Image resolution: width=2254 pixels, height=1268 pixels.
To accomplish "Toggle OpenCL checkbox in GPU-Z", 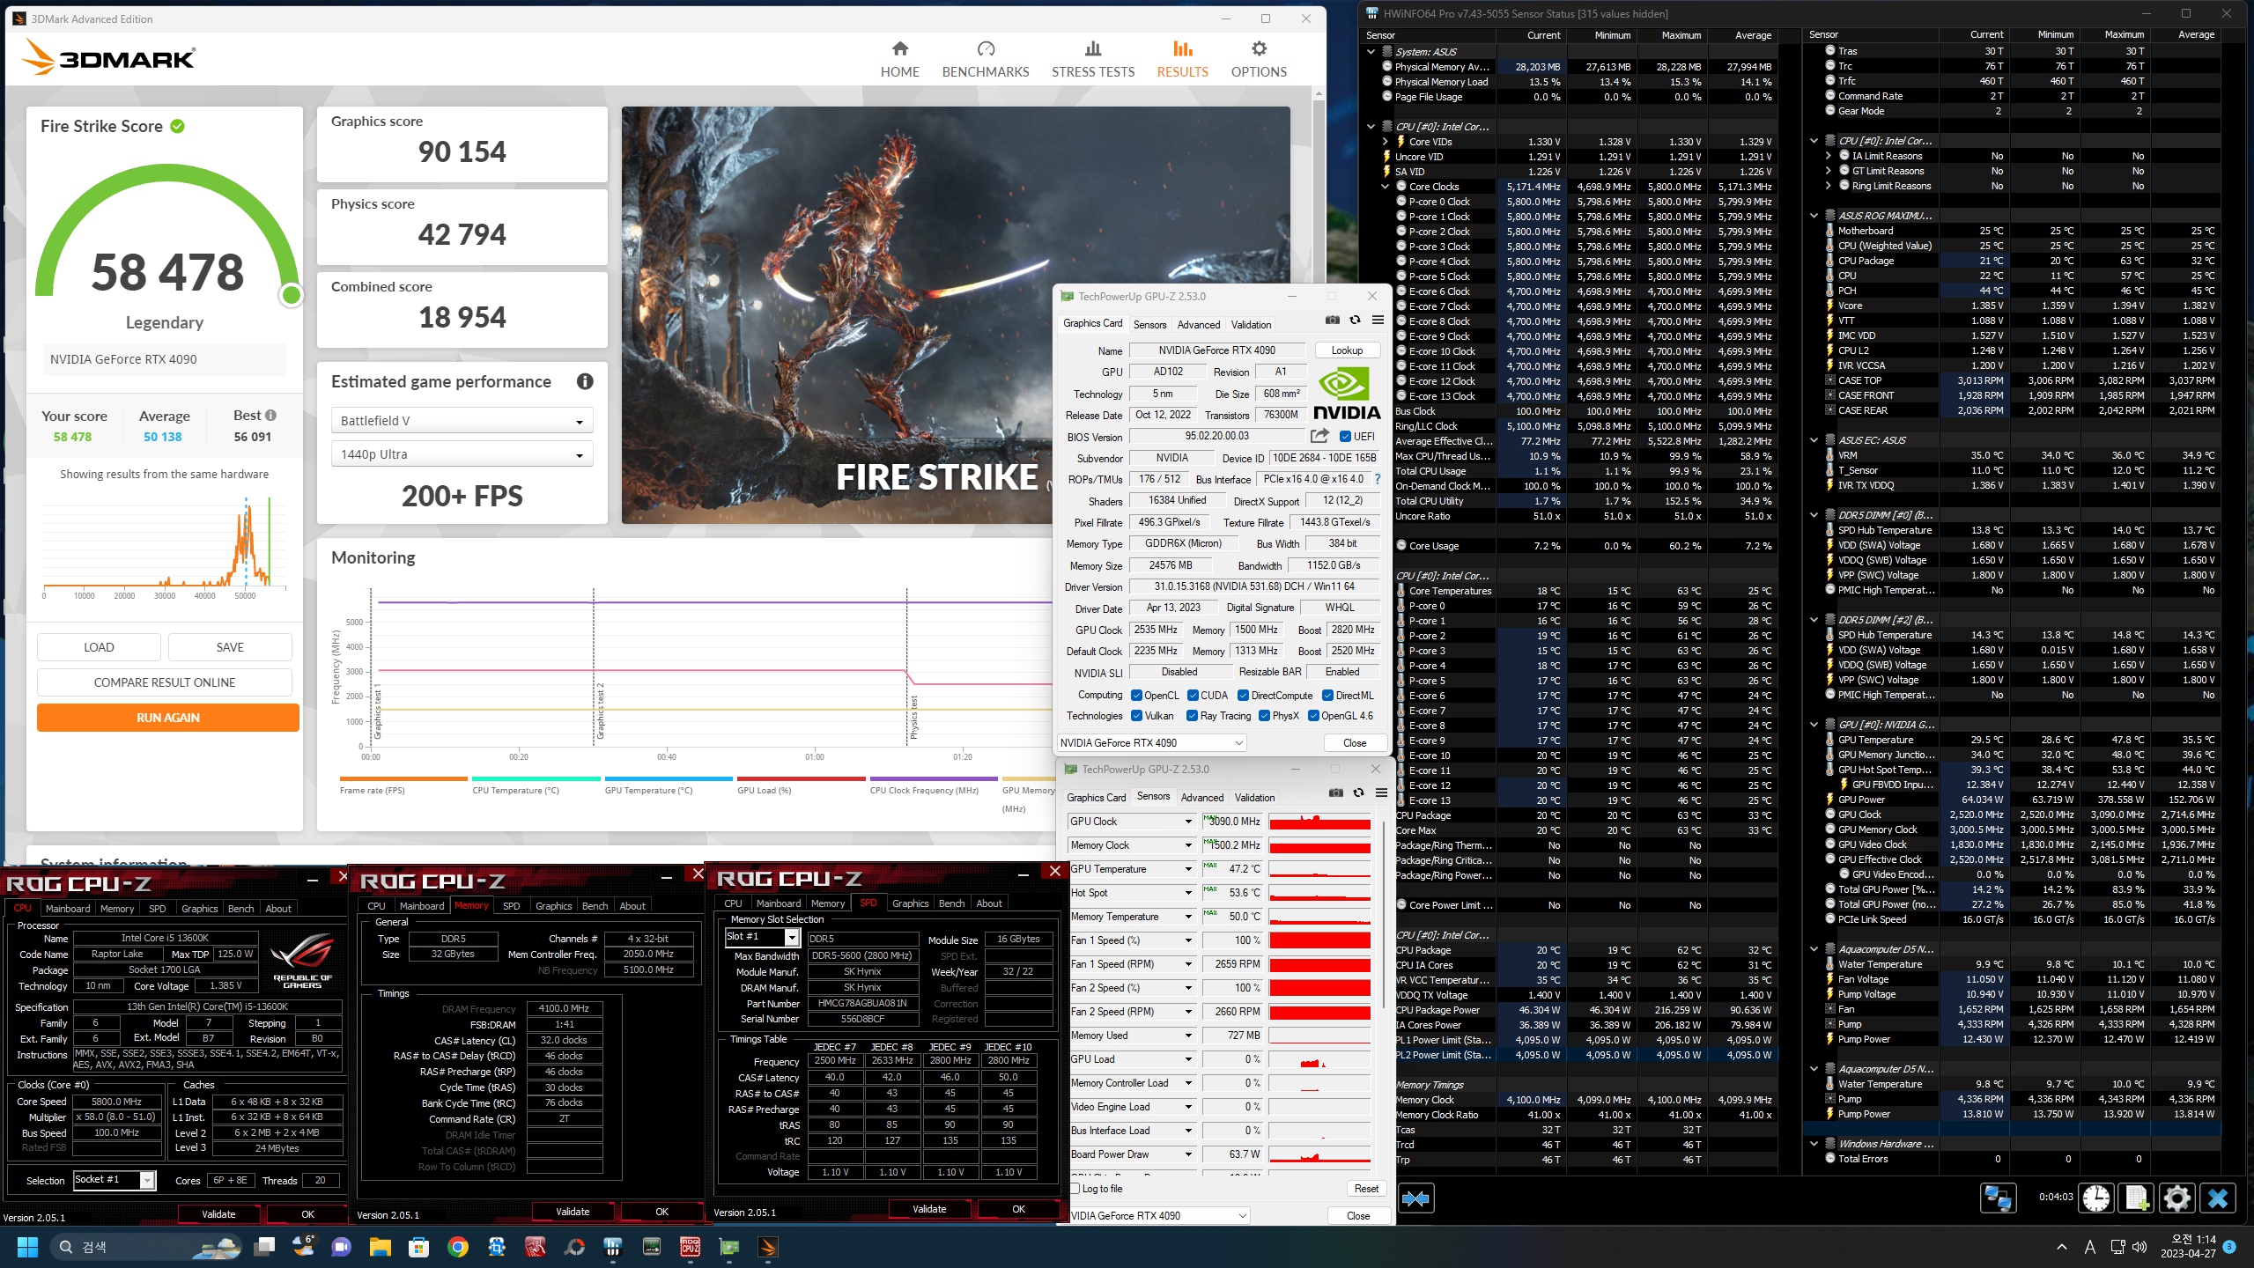I will click(1136, 696).
